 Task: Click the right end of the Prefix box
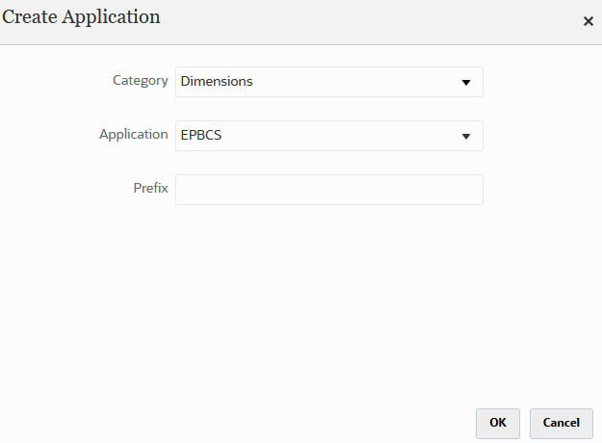click(472, 190)
